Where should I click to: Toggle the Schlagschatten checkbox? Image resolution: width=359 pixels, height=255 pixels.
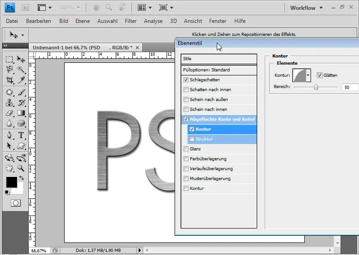click(x=186, y=80)
